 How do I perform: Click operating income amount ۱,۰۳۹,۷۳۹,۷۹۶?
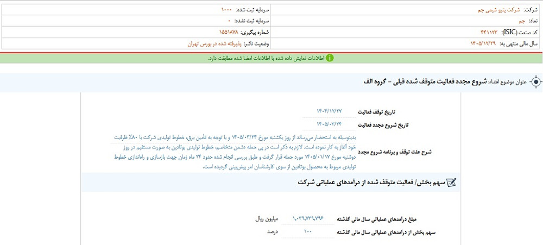click(307, 218)
